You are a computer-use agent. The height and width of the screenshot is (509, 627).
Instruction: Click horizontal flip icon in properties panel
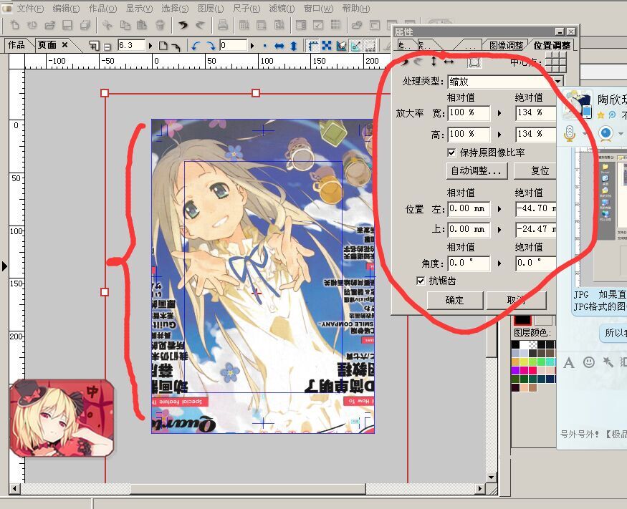449,61
